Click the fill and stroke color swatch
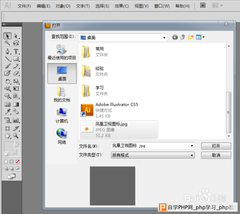240x214 pixels. pos(12,149)
